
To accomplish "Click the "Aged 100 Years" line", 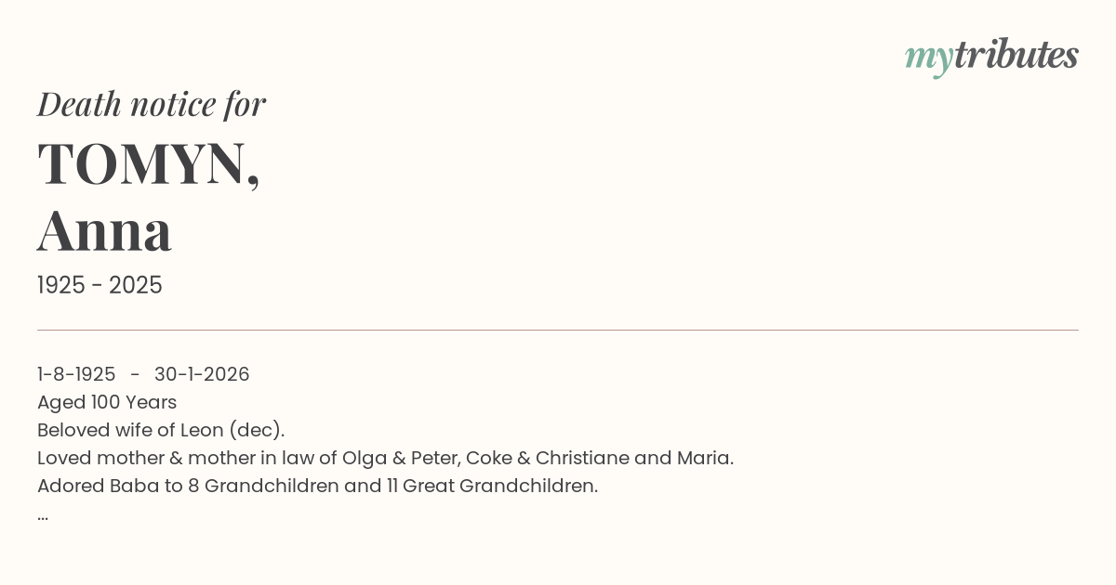I will (107, 402).
